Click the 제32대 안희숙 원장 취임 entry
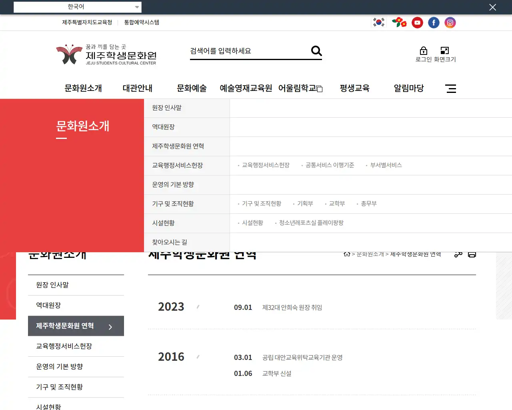Image resolution: width=512 pixels, height=410 pixels. click(x=292, y=307)
